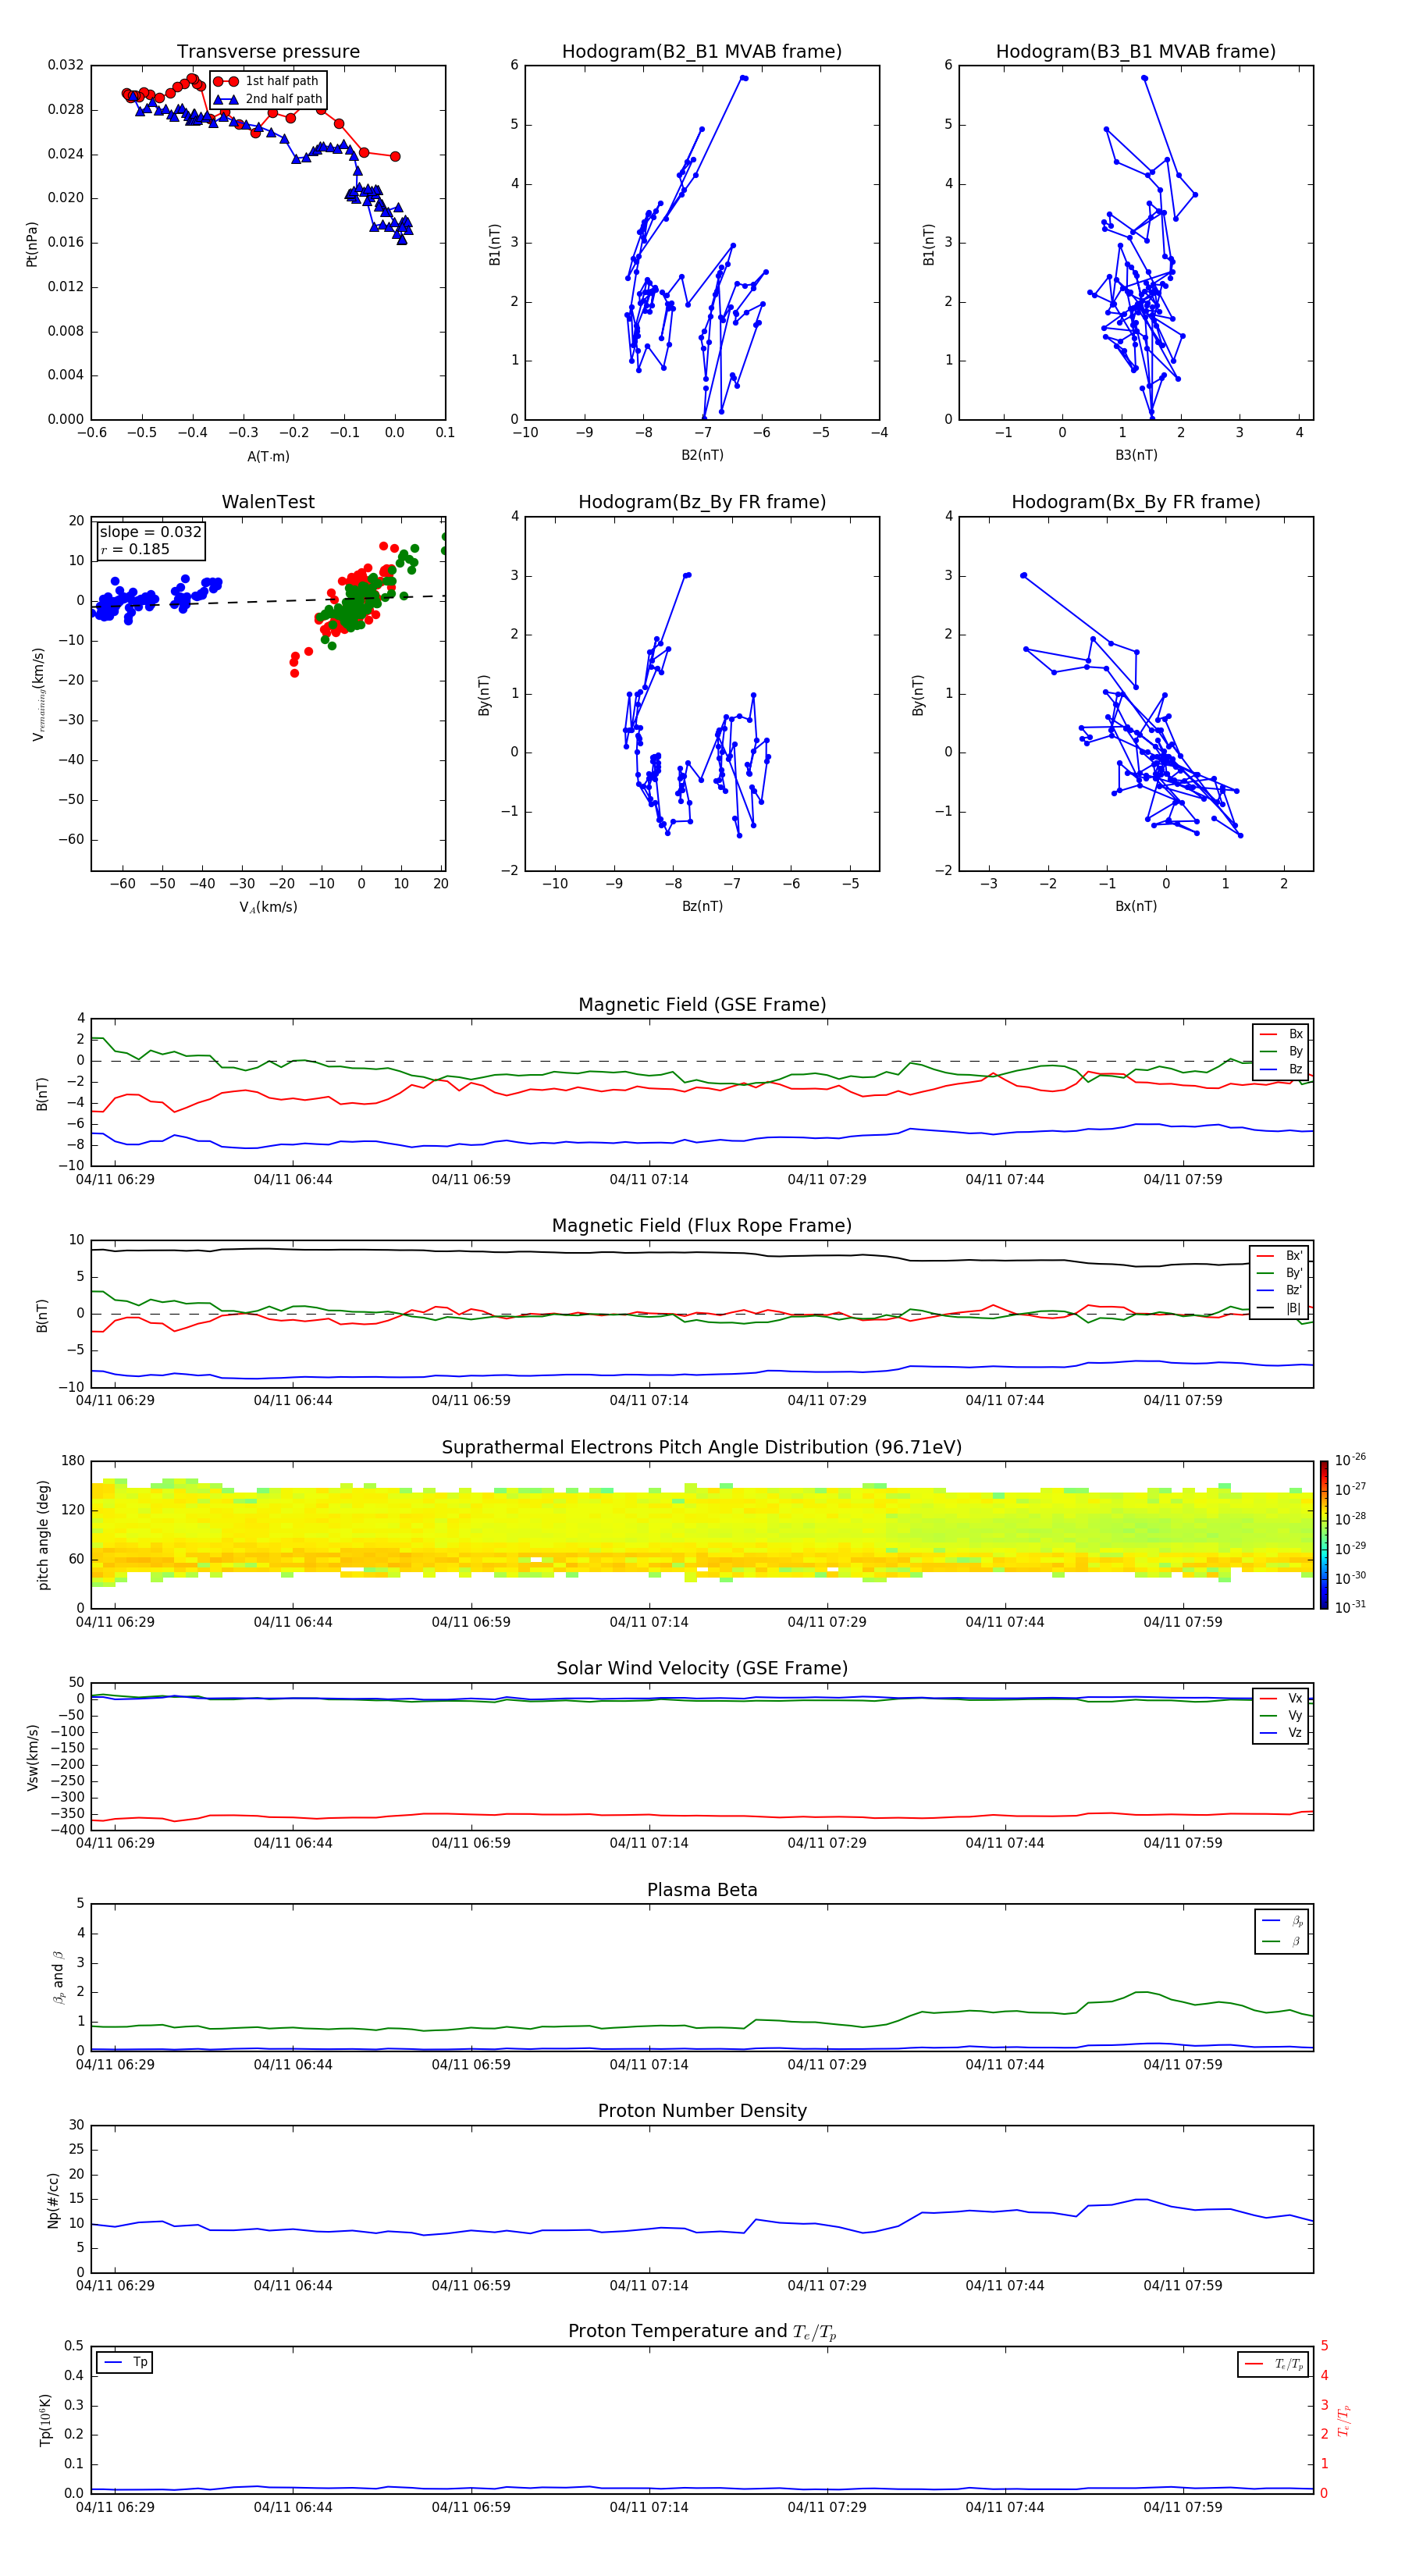Click the "Plasma Beta" plot title
This screenshot has height=2576, width=1405.
coord(702,1890)
